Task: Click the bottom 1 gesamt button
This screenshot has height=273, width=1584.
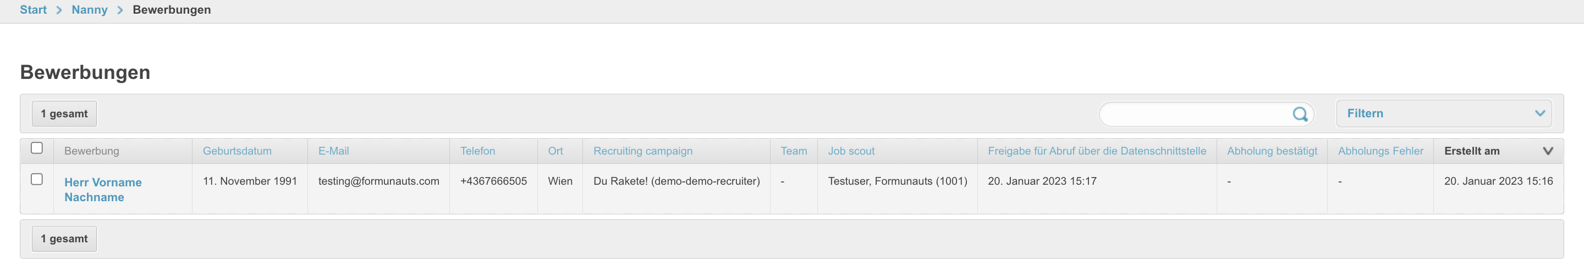Action: (x=64, y=238)
